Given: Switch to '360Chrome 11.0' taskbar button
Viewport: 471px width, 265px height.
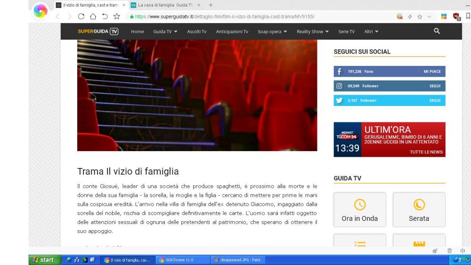Looking at the screenshot, I should point(183,260).
